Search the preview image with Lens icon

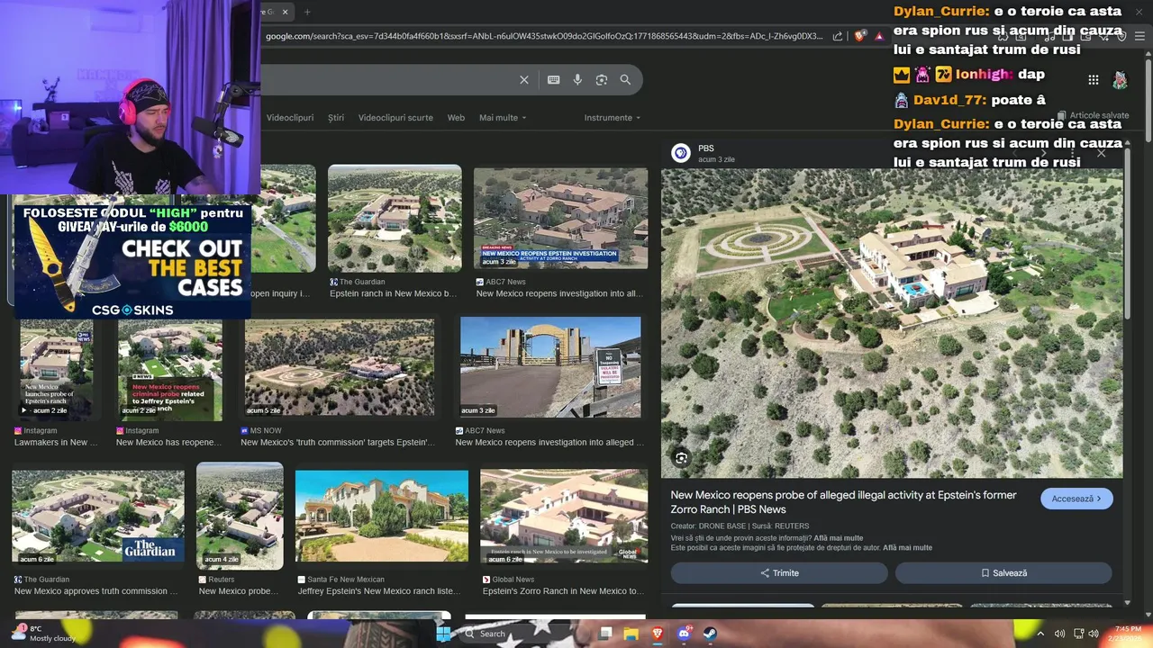pyautogui.click(x=682, y=458)
